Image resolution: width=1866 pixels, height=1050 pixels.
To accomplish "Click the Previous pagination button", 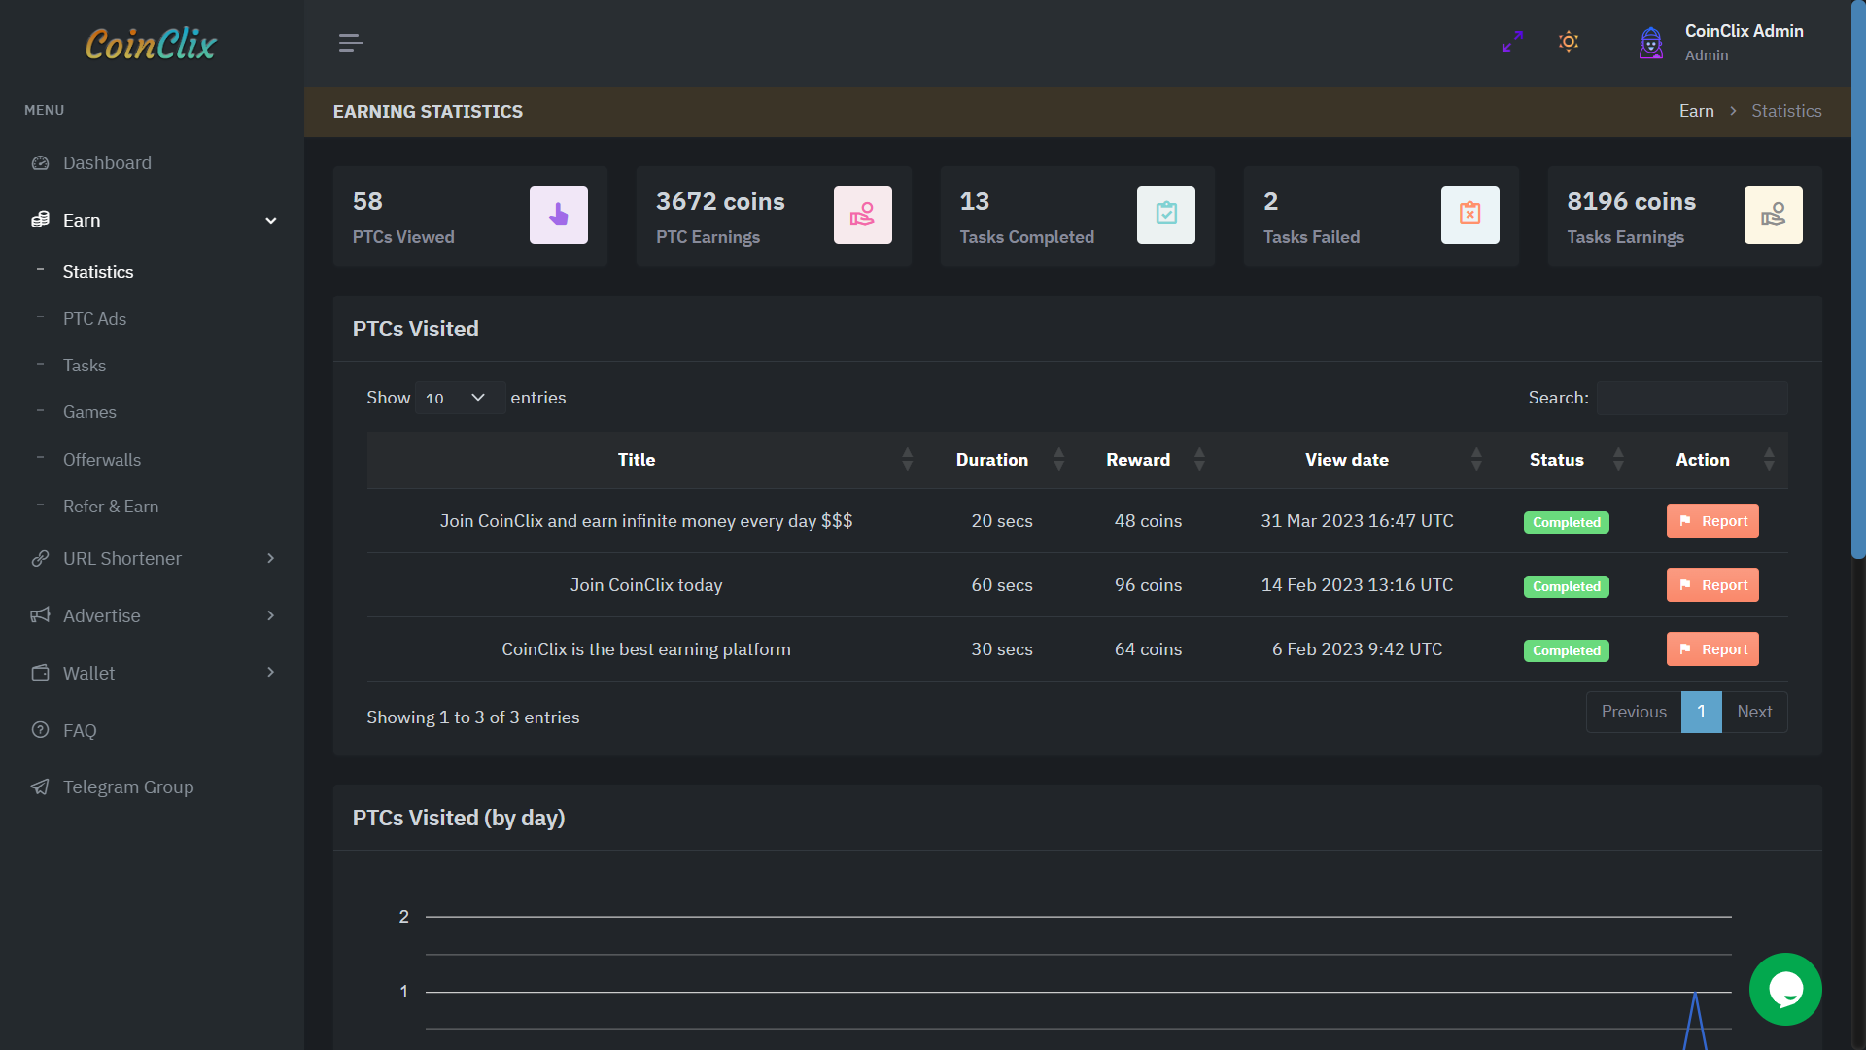I will [1634, 712].
